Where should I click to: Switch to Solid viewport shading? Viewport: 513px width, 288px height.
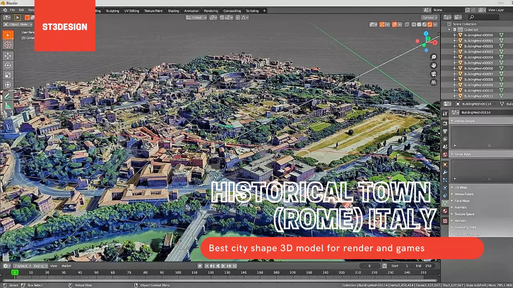pos(419,24)
